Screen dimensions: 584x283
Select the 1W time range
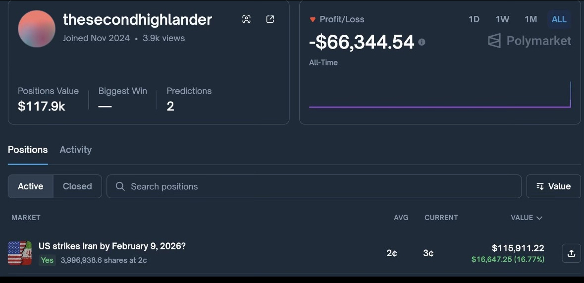[x=502, y=19]
